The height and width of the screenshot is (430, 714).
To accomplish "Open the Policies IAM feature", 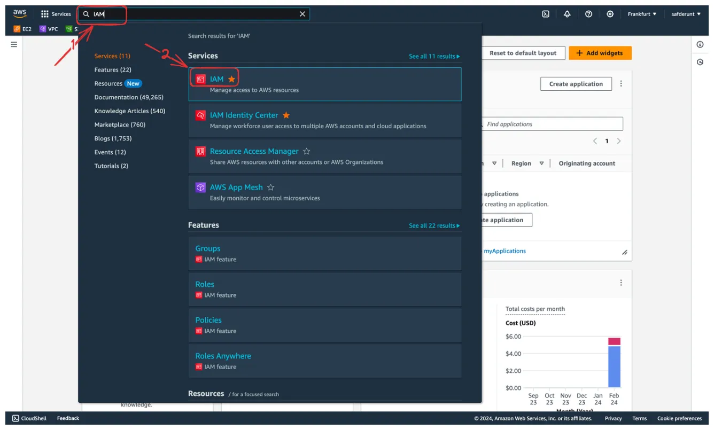I will tap(325, 325).
